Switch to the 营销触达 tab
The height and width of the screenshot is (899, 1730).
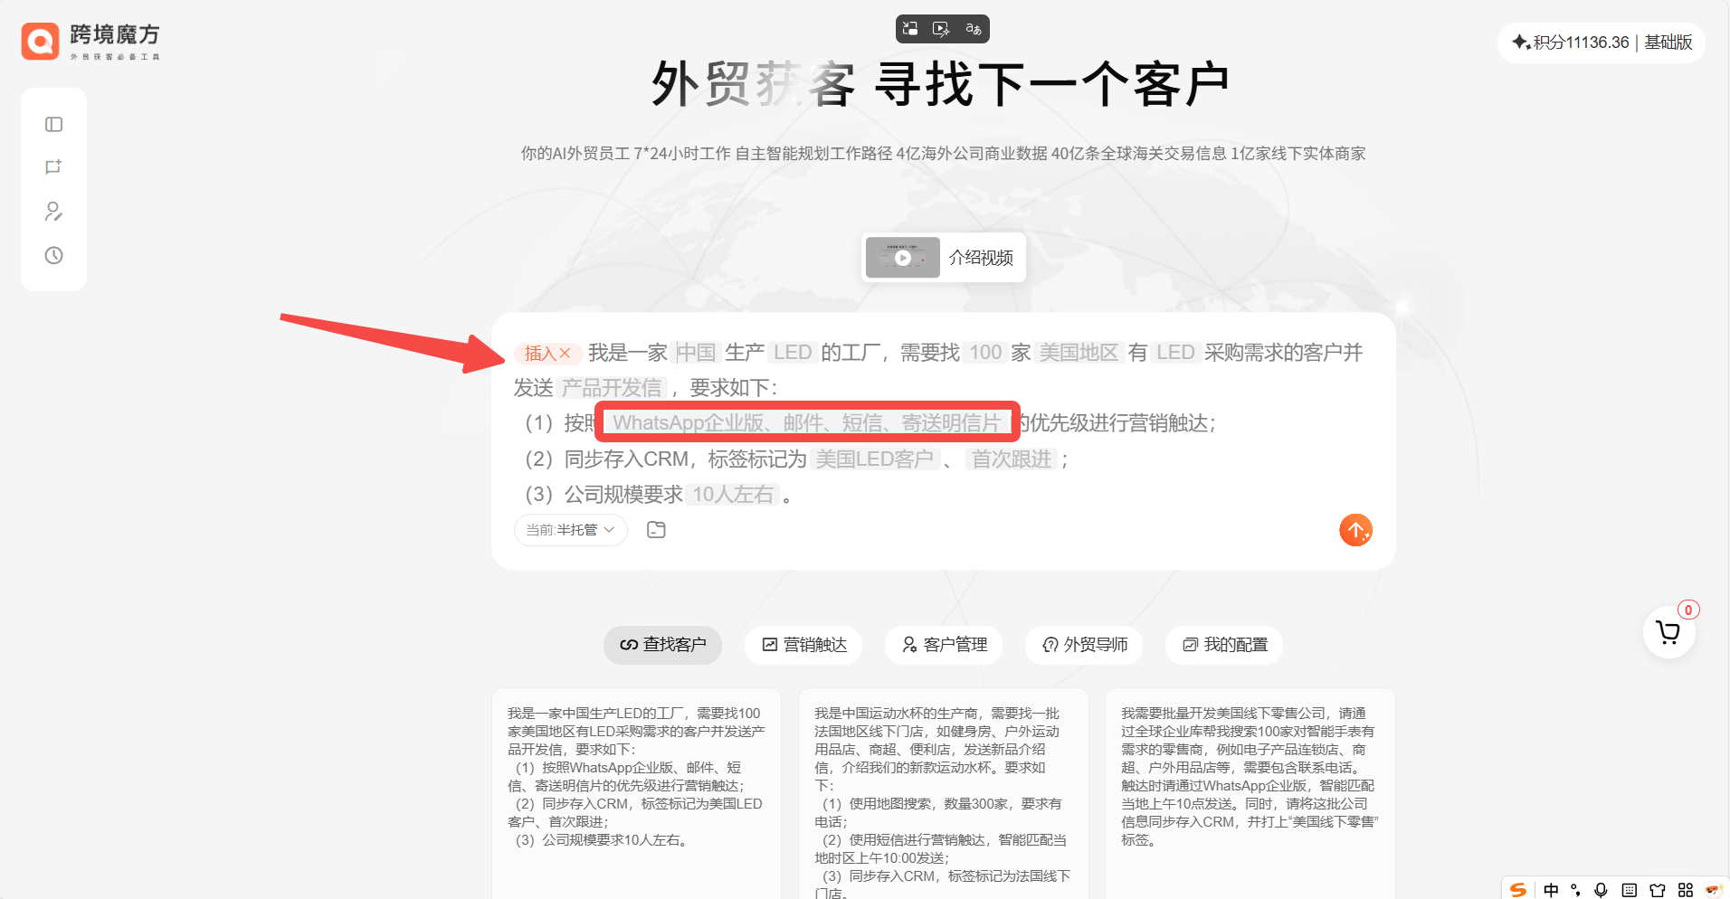(803, 645)
